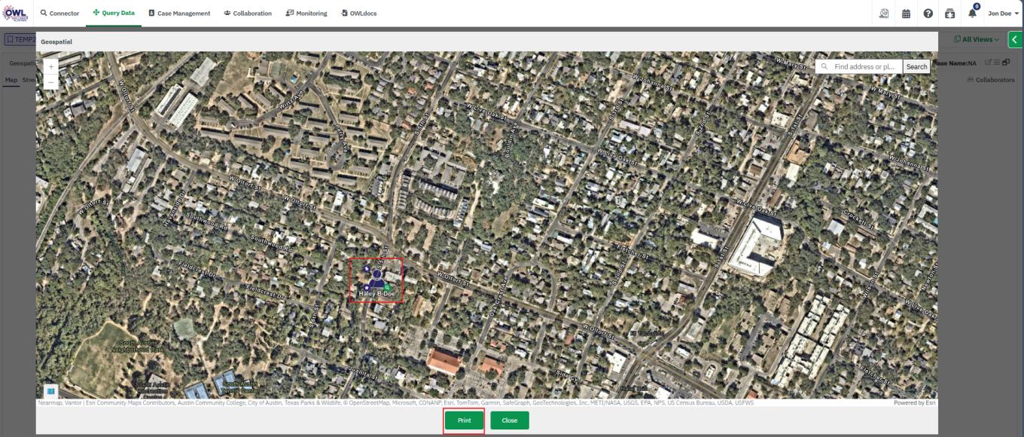Image resolution: width=1024 pixels, height=437 pixels.
Task: Expand the Jon Doe user menu
Action: [x=1003, y=14]
